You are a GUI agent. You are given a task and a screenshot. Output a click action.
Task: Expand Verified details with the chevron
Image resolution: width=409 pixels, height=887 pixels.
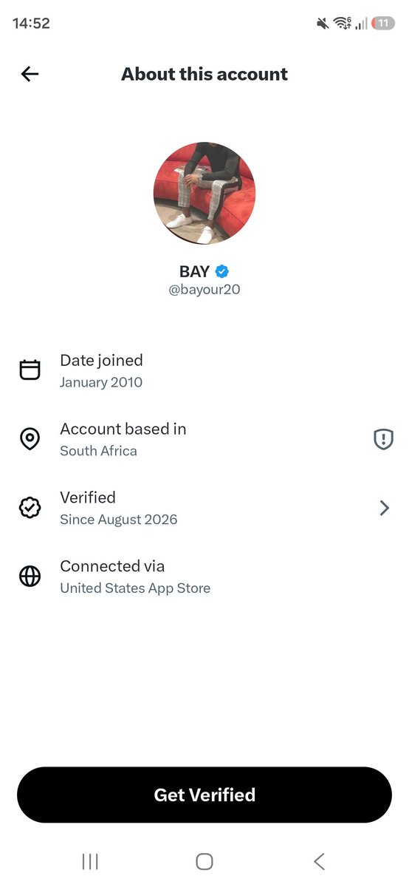tap(384, 508)
